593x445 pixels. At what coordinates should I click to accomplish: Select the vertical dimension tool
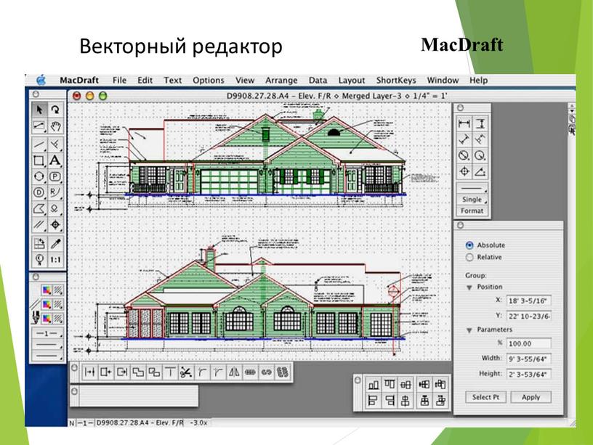tap(480, 123)
